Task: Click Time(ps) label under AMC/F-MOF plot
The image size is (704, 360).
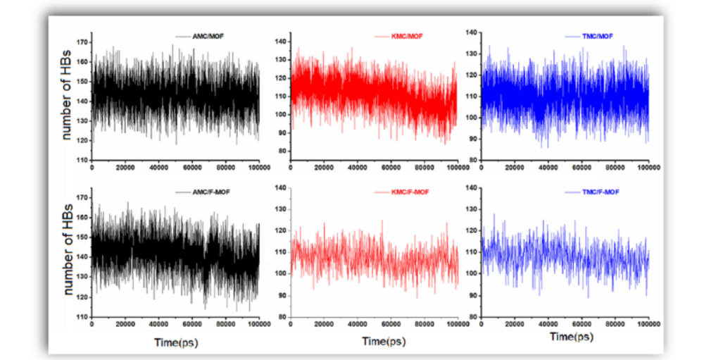Action: coord(175,340)
